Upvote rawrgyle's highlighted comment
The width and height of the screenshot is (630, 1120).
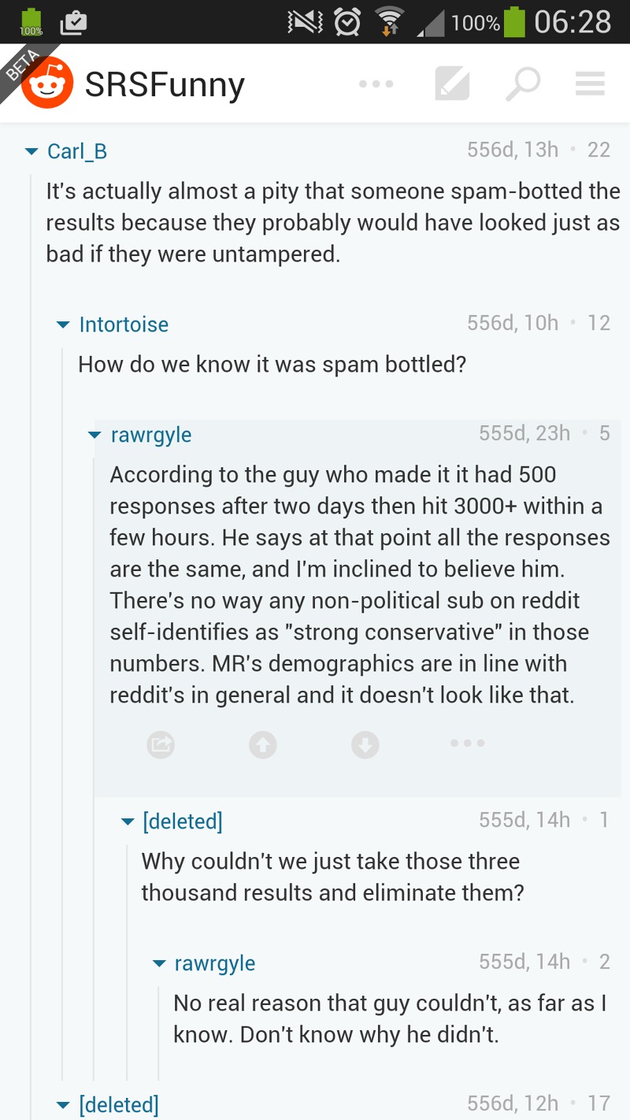click(x=263, y=744)
